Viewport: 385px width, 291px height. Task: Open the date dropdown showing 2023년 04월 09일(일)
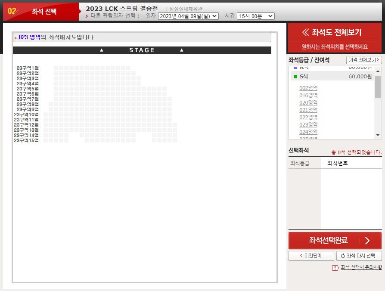(188, 16)
